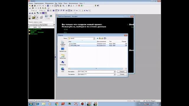The image size is (189, 106).
Task: Open the Поиск menu
Action: 66,3
